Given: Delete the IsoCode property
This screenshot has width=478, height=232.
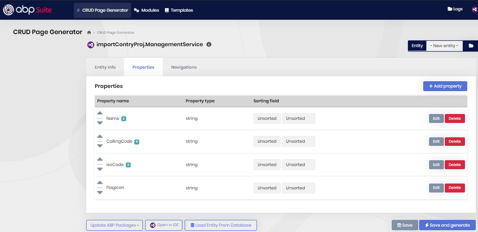Looking at the screenshot, I should click(x=454, y=165).
